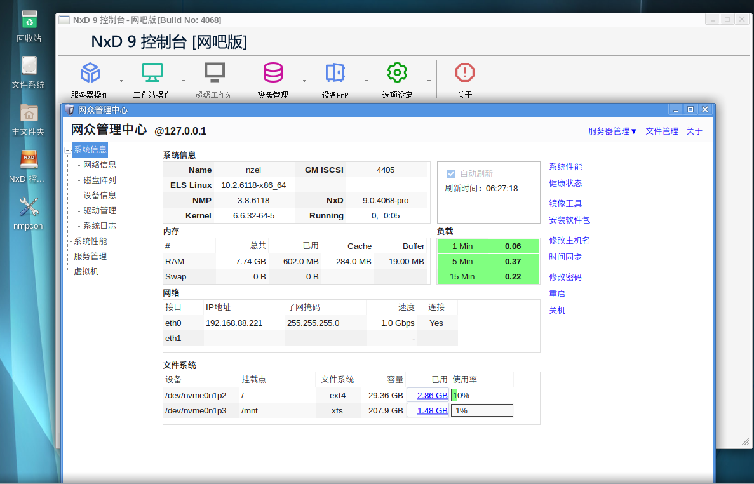This screenshot has height=484, width=754.
Task: Expand 磁盘管理 dropdown arrow
Action: coord(304,81)
